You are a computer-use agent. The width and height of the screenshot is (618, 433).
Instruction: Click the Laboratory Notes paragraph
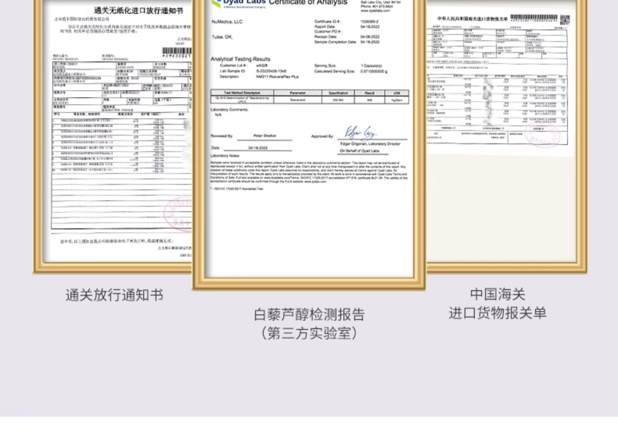coord(309,172)
